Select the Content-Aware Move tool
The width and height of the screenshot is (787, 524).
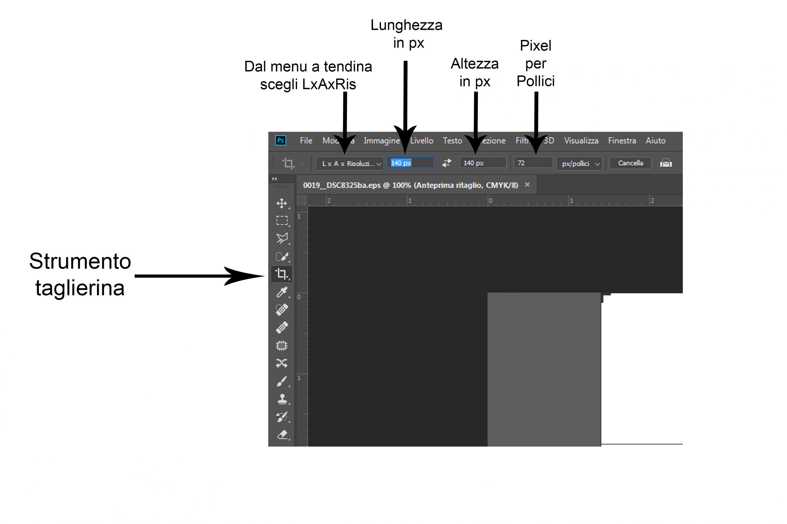coord(282,363)
